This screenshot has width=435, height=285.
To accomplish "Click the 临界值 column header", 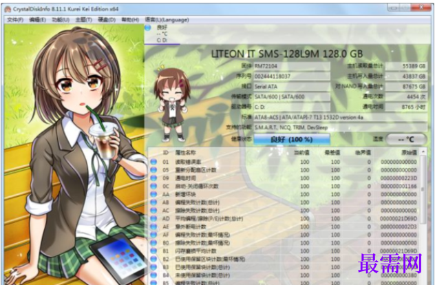I will click(x=363, y=153).
